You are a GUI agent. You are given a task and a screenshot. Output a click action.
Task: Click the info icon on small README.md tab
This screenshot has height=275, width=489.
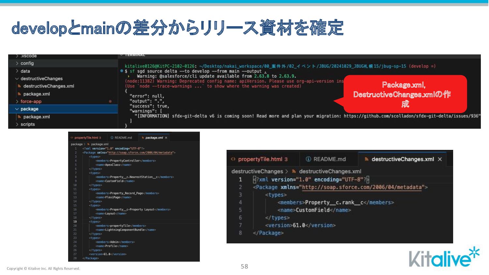pos(112,138)
